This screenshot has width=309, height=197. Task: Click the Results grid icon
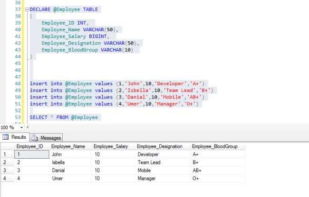pos(5,137)
